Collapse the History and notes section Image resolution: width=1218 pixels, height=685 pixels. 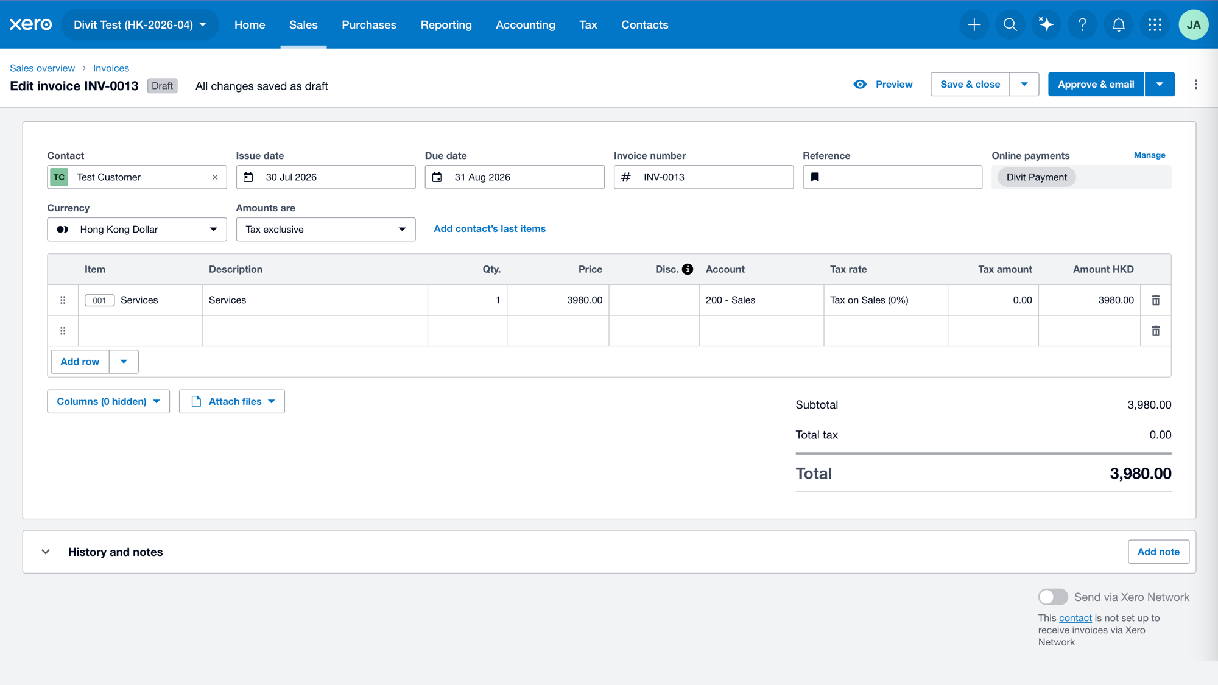tap(46, 552)
